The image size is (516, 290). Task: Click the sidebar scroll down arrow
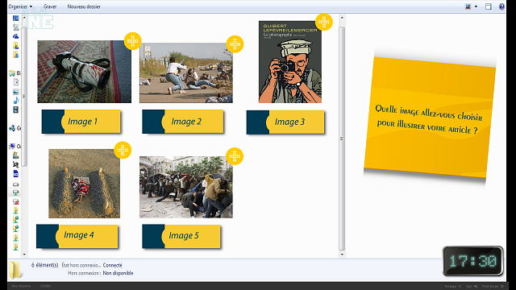[x=24, y=255]
